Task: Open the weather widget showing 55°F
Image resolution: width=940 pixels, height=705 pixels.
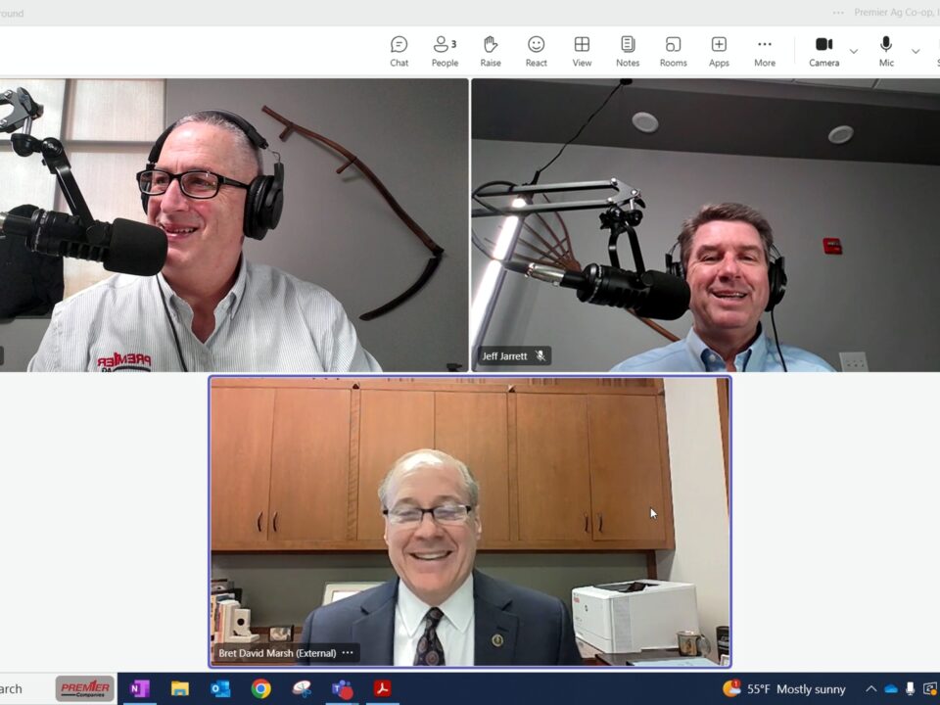Action: (x=783, y=688)
